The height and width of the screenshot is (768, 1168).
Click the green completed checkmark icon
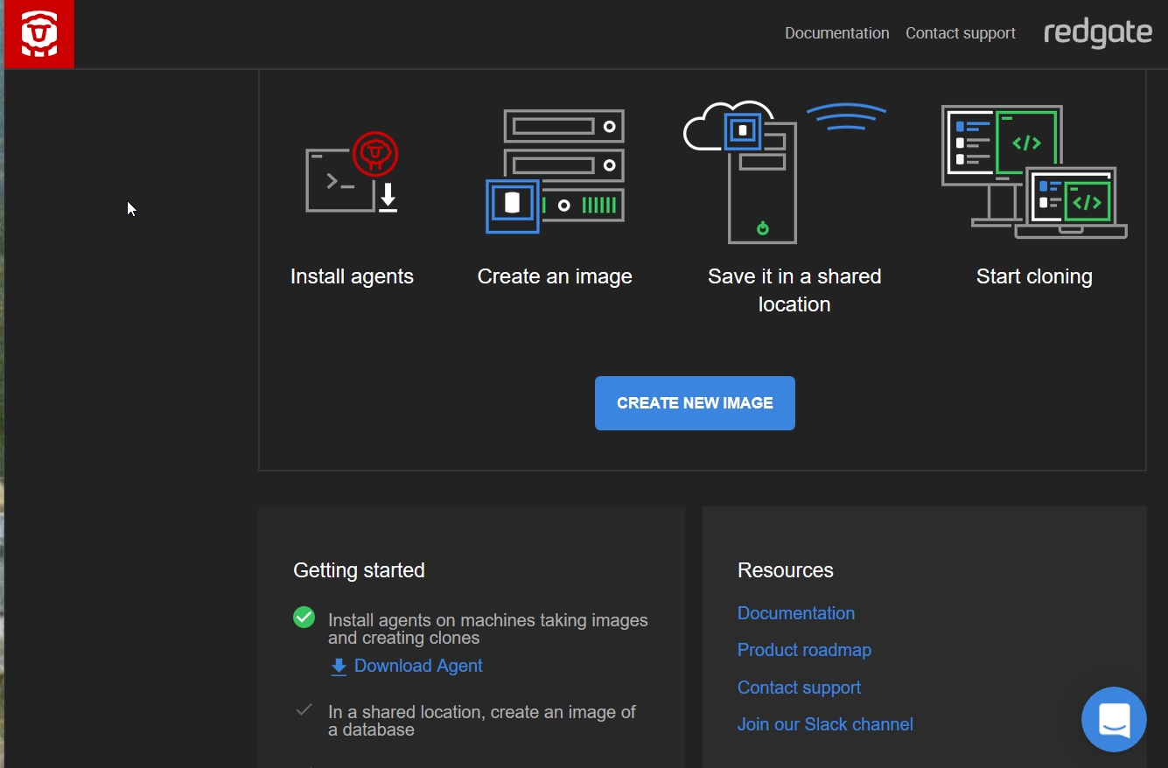(304, 618)
